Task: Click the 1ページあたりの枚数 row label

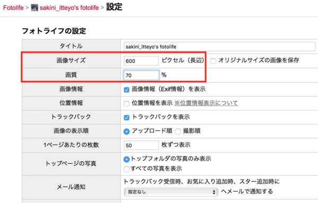Action: click(x=71, y=145)
